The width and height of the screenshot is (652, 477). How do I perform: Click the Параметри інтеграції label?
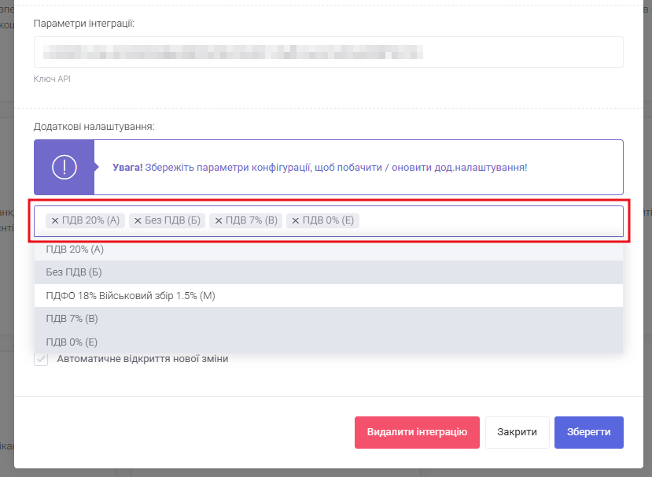[84, 24]
